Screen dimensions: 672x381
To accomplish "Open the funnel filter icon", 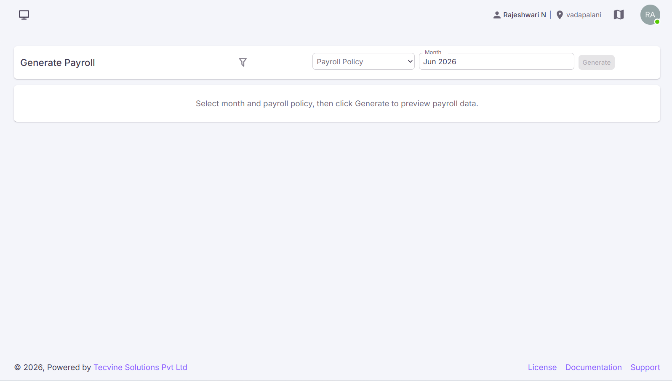I will point(243,62).
